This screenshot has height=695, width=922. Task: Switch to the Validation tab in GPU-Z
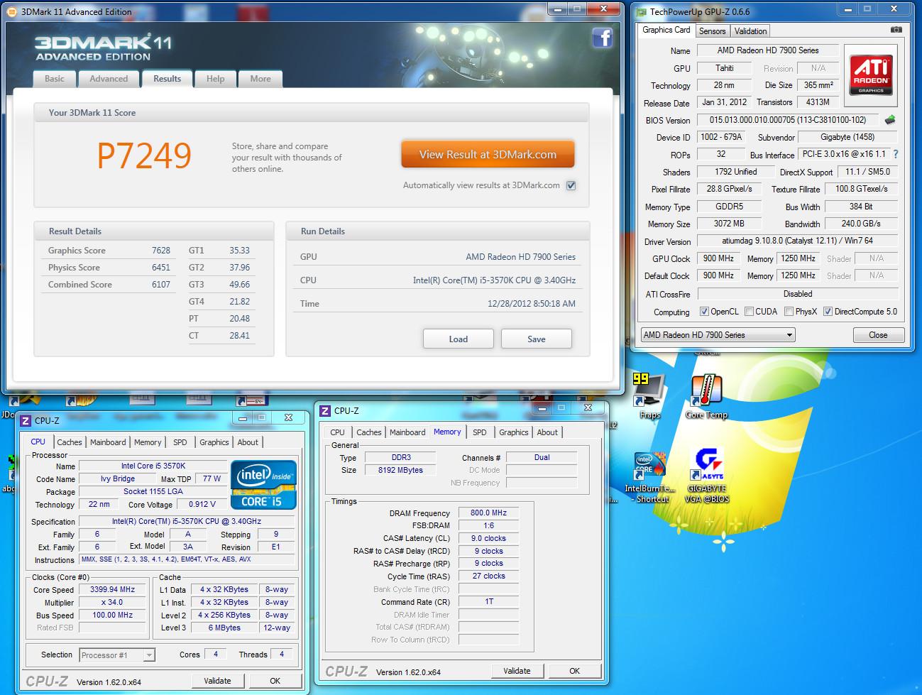point(750,31)
